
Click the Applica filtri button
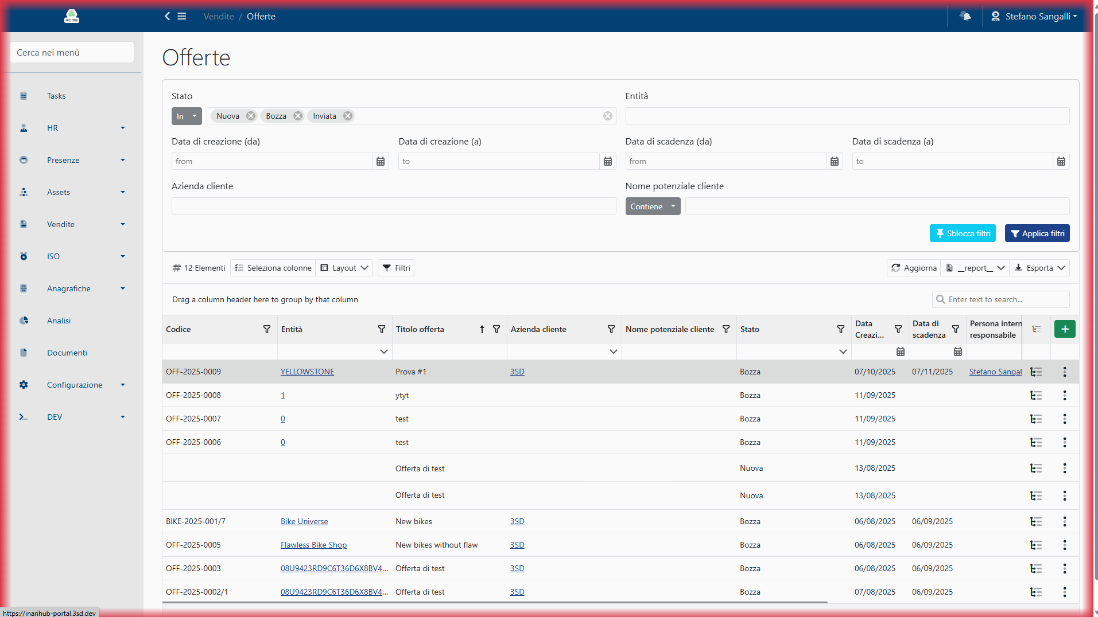pos(1037,233)
